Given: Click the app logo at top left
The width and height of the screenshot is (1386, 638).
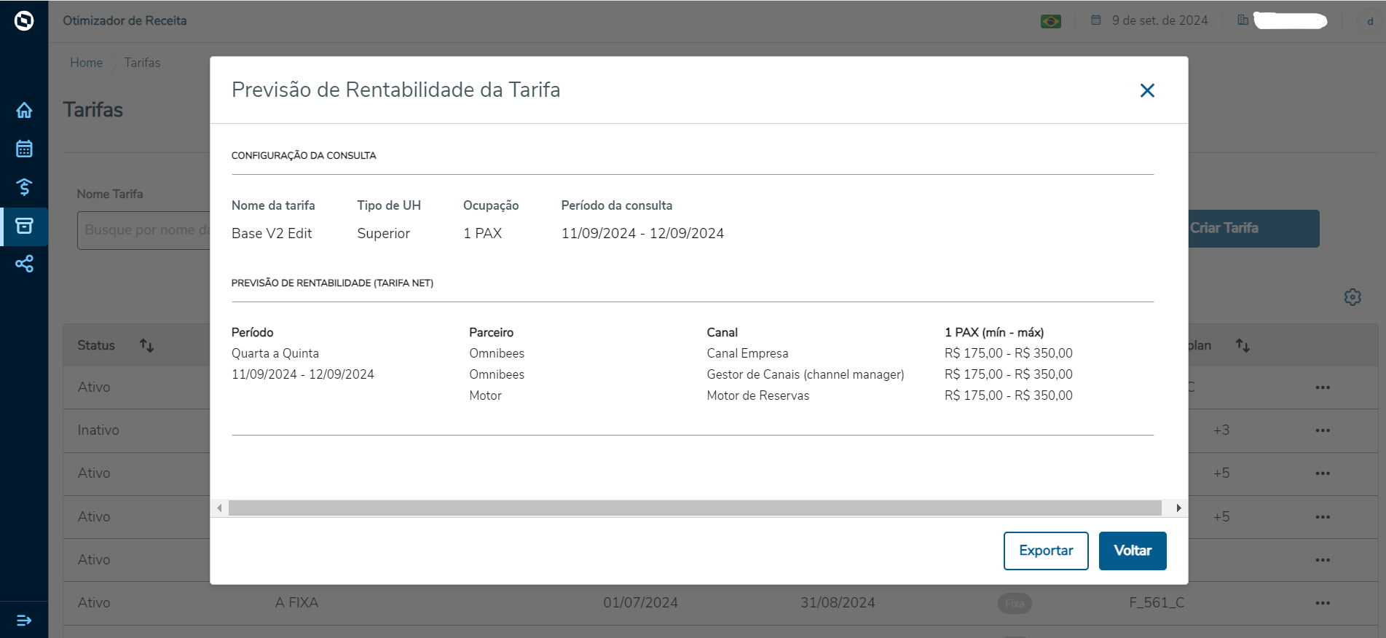Looking at the screenshot, I should pos(24,21).
